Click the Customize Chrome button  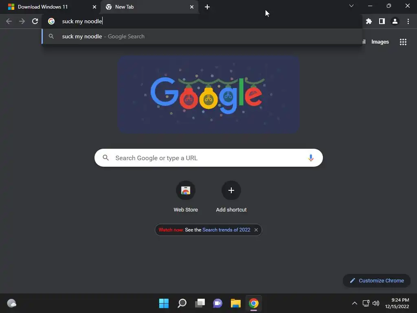tap(377, 280)
